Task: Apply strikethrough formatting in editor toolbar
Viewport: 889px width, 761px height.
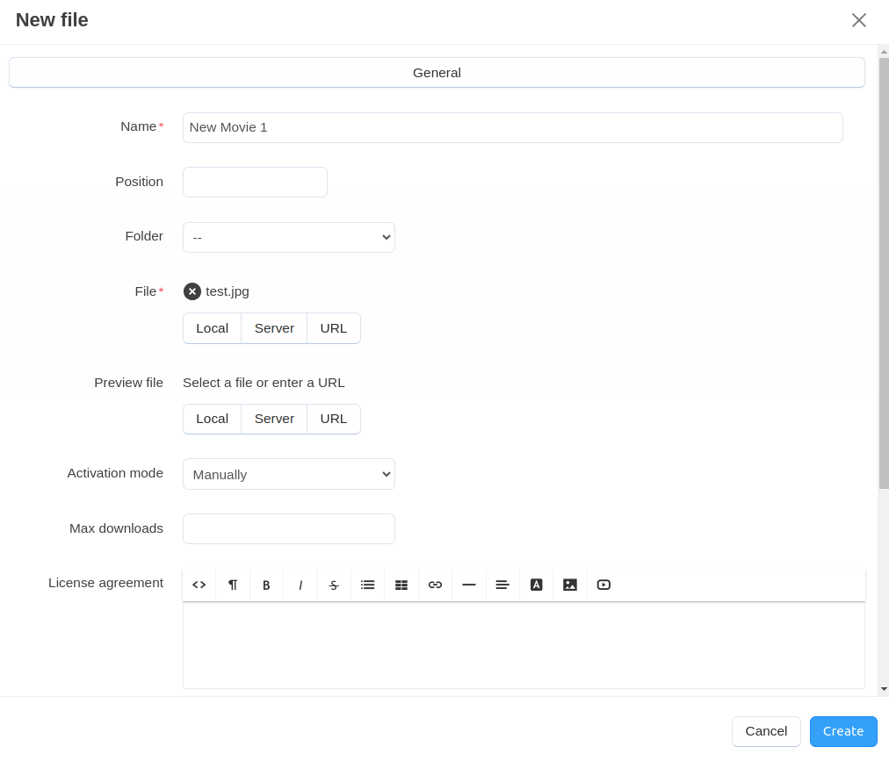Action: (x=334, y=585)
